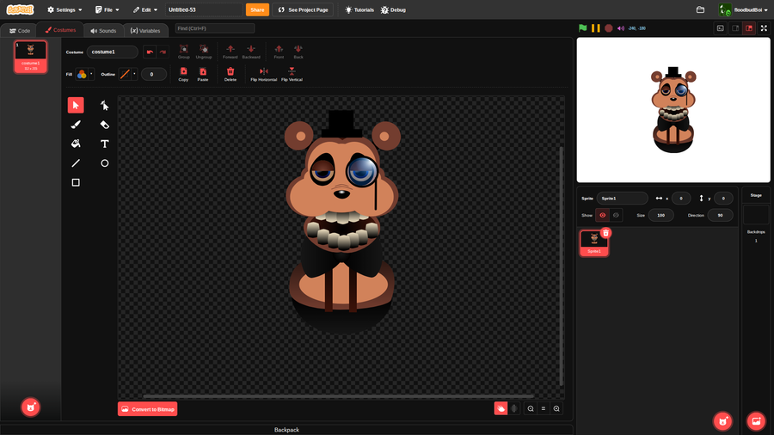Open the Settings dropdown menu

tap(64, 9)
